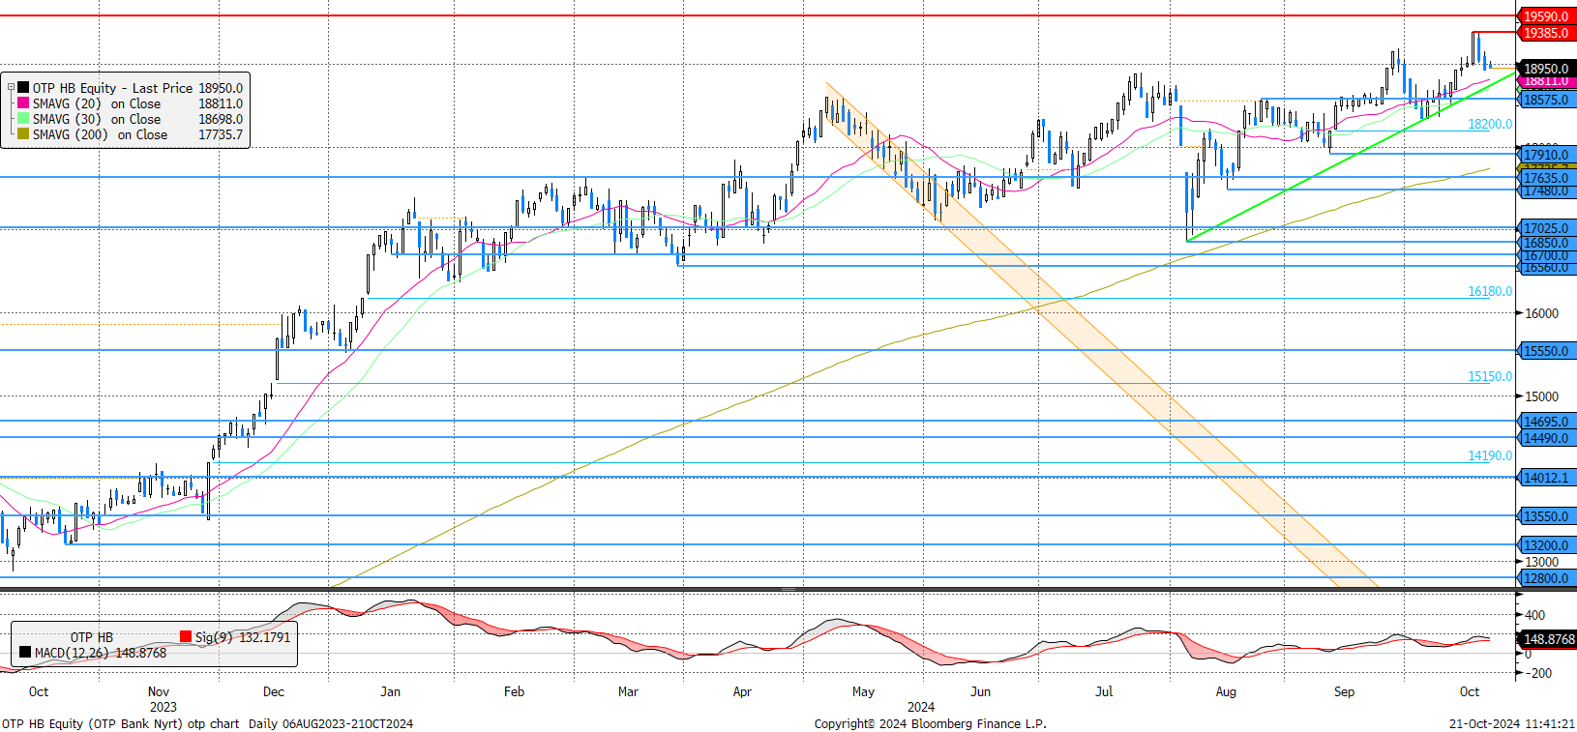Click the first Oct label on time axis

click(x=39, y=691)
